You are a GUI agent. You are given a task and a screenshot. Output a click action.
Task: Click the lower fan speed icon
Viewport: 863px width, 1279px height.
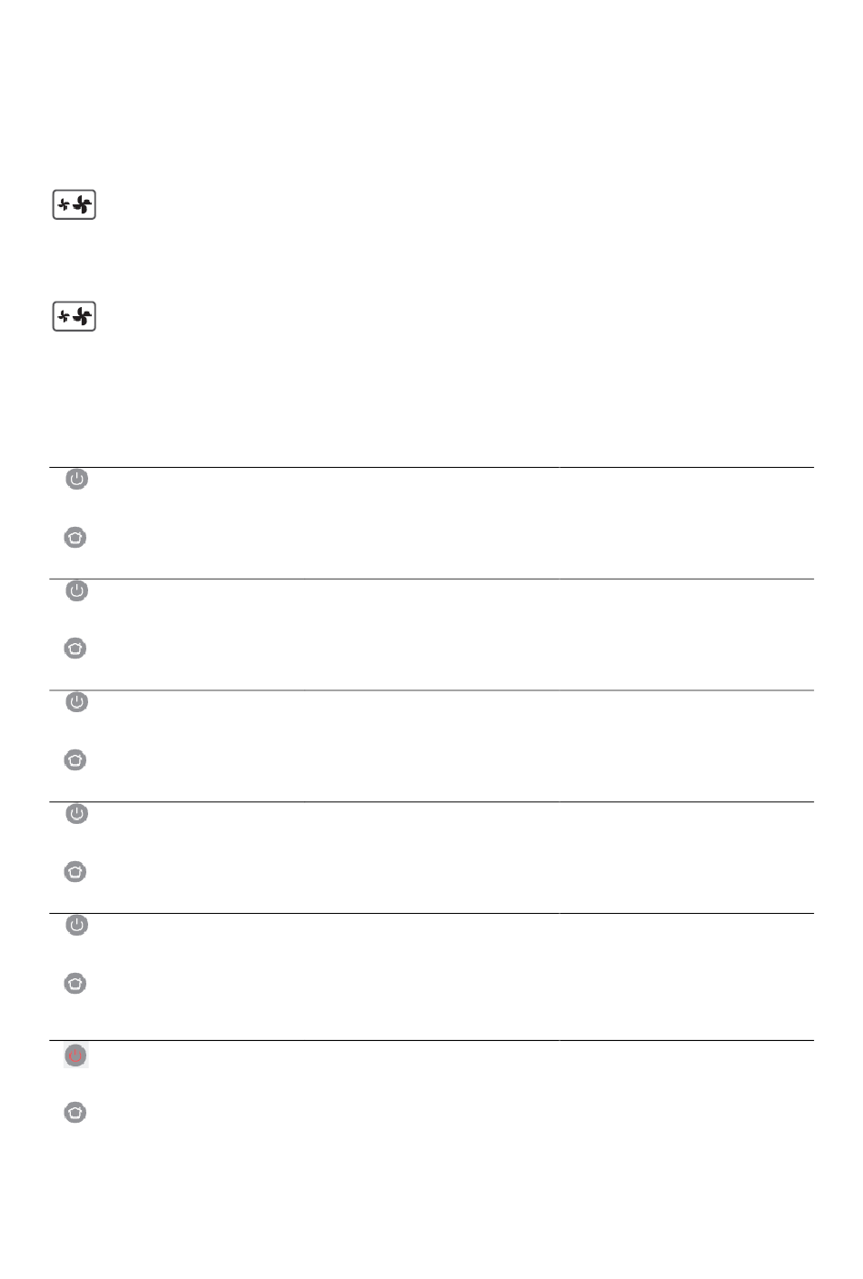click(74, 316)
